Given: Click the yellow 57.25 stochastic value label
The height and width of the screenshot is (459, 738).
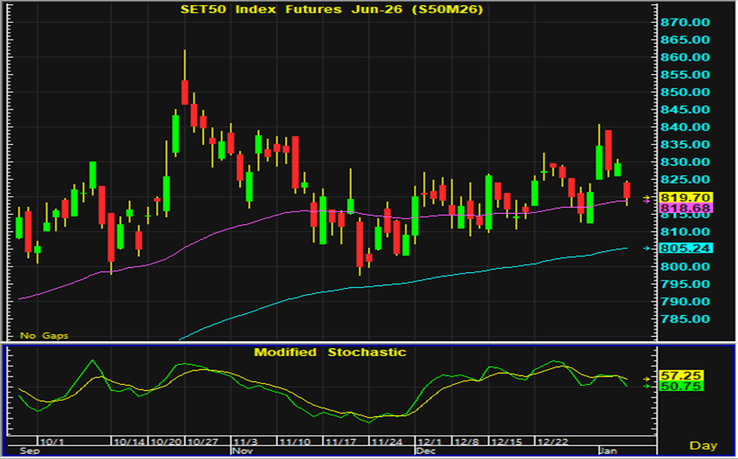Looking at the screenshot, I should 671,374.
